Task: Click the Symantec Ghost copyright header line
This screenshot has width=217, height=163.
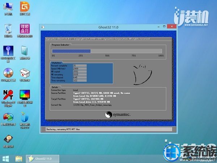Action: click(98, 39)
